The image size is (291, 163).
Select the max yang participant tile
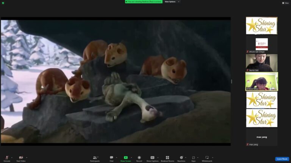point(262,137)
